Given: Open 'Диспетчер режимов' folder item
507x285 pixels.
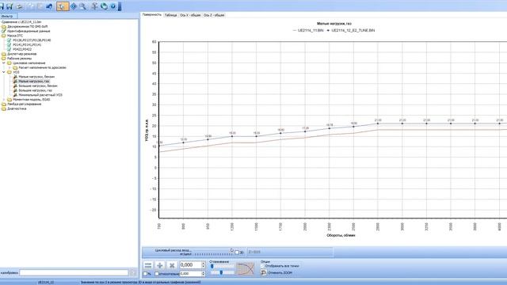Looking at the screenshot, I should (21, 54).
